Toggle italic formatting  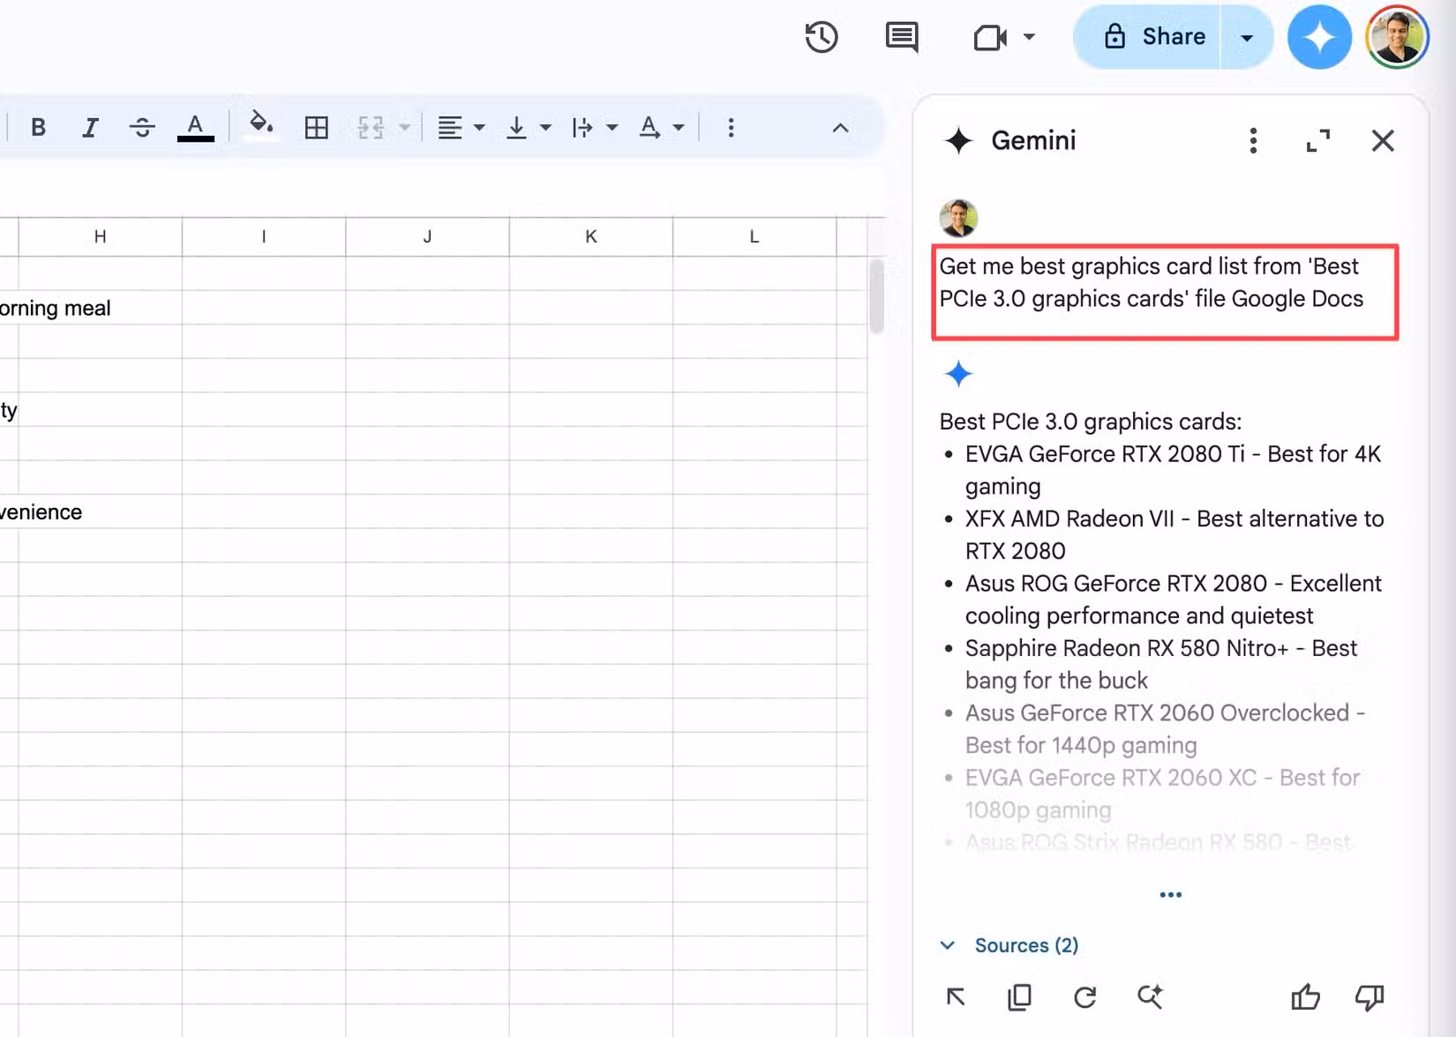click(90, 127)
